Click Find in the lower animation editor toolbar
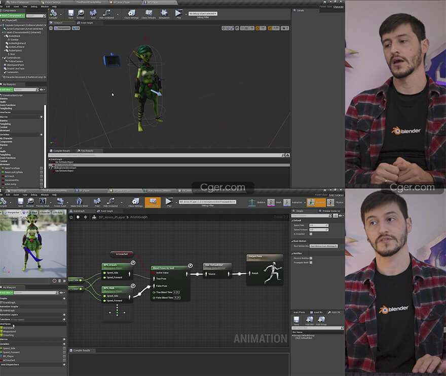 click(x=97, y=202)
